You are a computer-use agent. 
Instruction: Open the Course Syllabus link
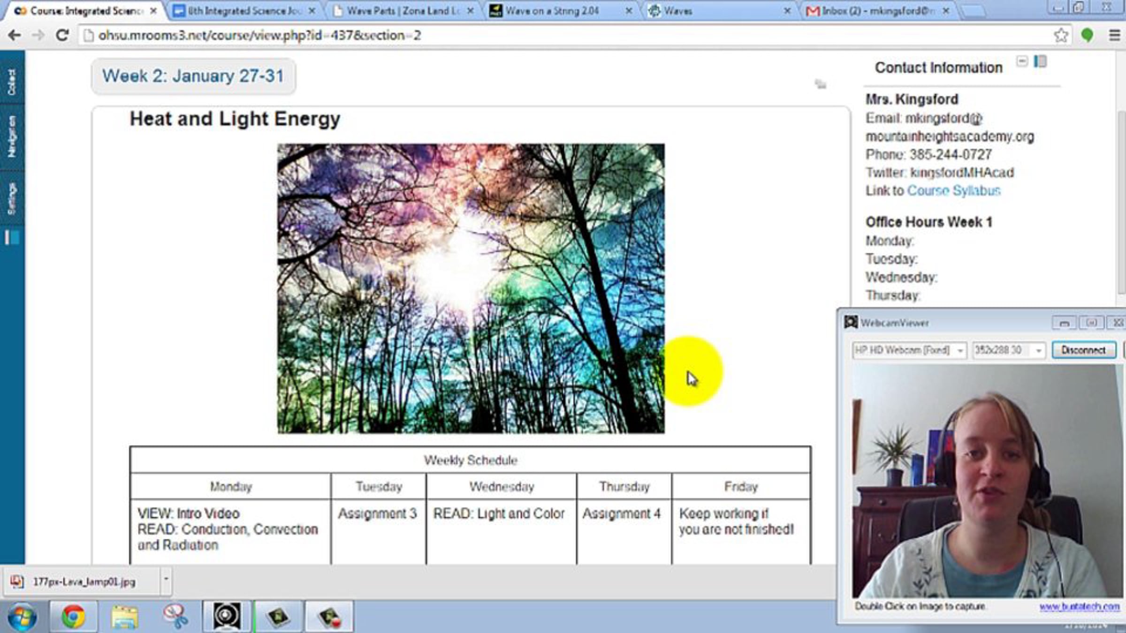tap(953, 191)
